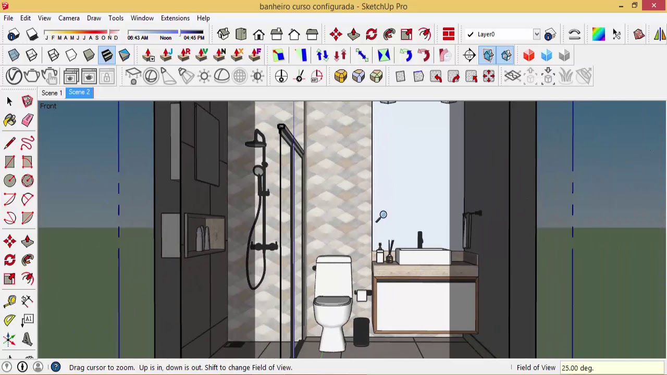Open the Help menu
667x375 pixels.
203,18
